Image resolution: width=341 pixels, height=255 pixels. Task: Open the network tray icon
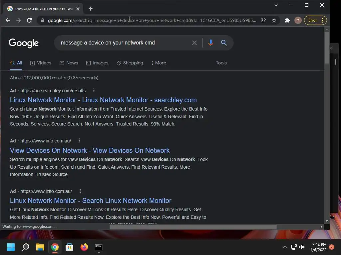click(x=294, y=247)
